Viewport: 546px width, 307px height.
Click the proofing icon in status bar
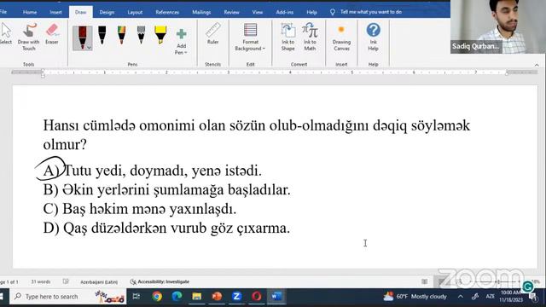pos(66,281)
